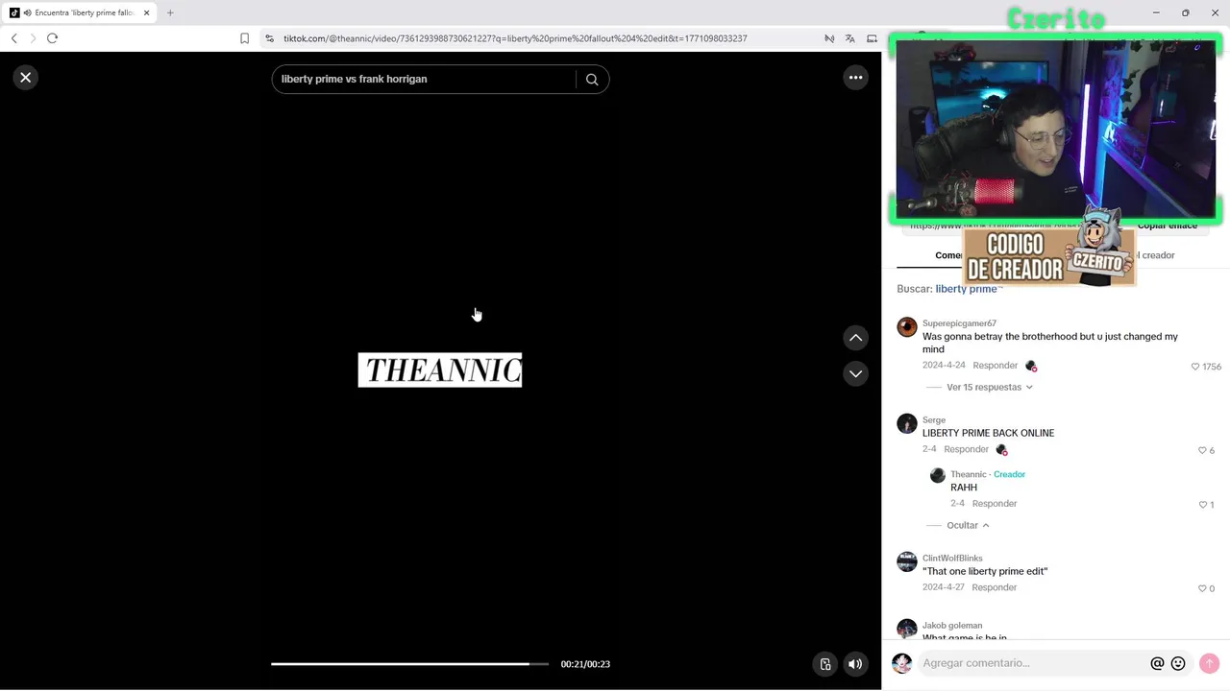
Task: Toggle auto-scroll icon beside the speaker
Action: coord(824,664)
